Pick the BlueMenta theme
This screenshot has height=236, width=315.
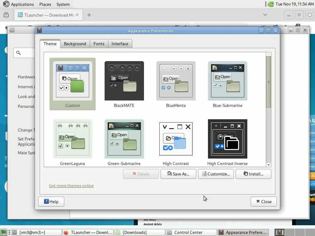coord(176,84)
